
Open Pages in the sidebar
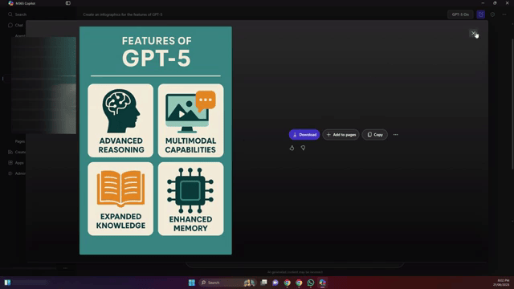[19, 141]
